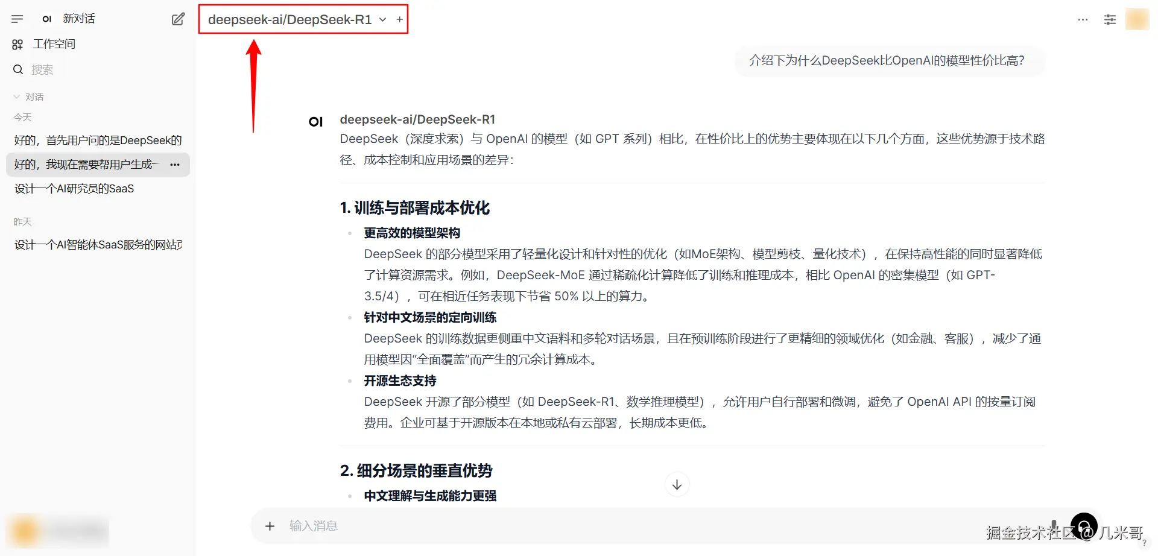This screenshot has height=556, width=1158.
Task: Open a new chat with the pencil icon
Action: point(177,19)
